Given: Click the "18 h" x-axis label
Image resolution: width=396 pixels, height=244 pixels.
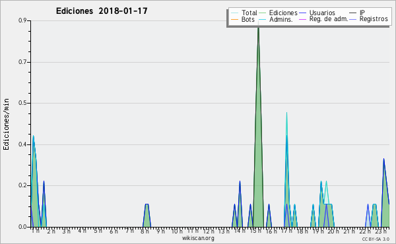Looking at the screenshot, I should pyautogui.click(x=302, y=231).
